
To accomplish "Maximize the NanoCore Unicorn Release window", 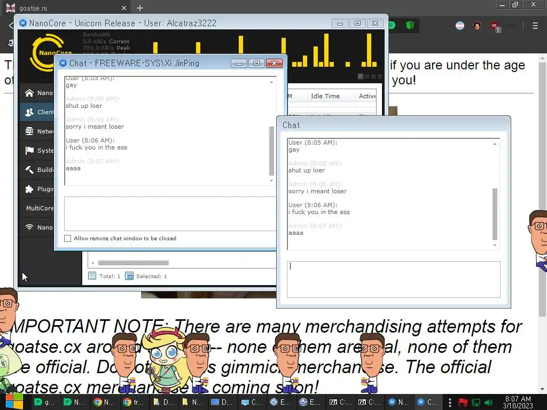I will (x=357, y=23).
